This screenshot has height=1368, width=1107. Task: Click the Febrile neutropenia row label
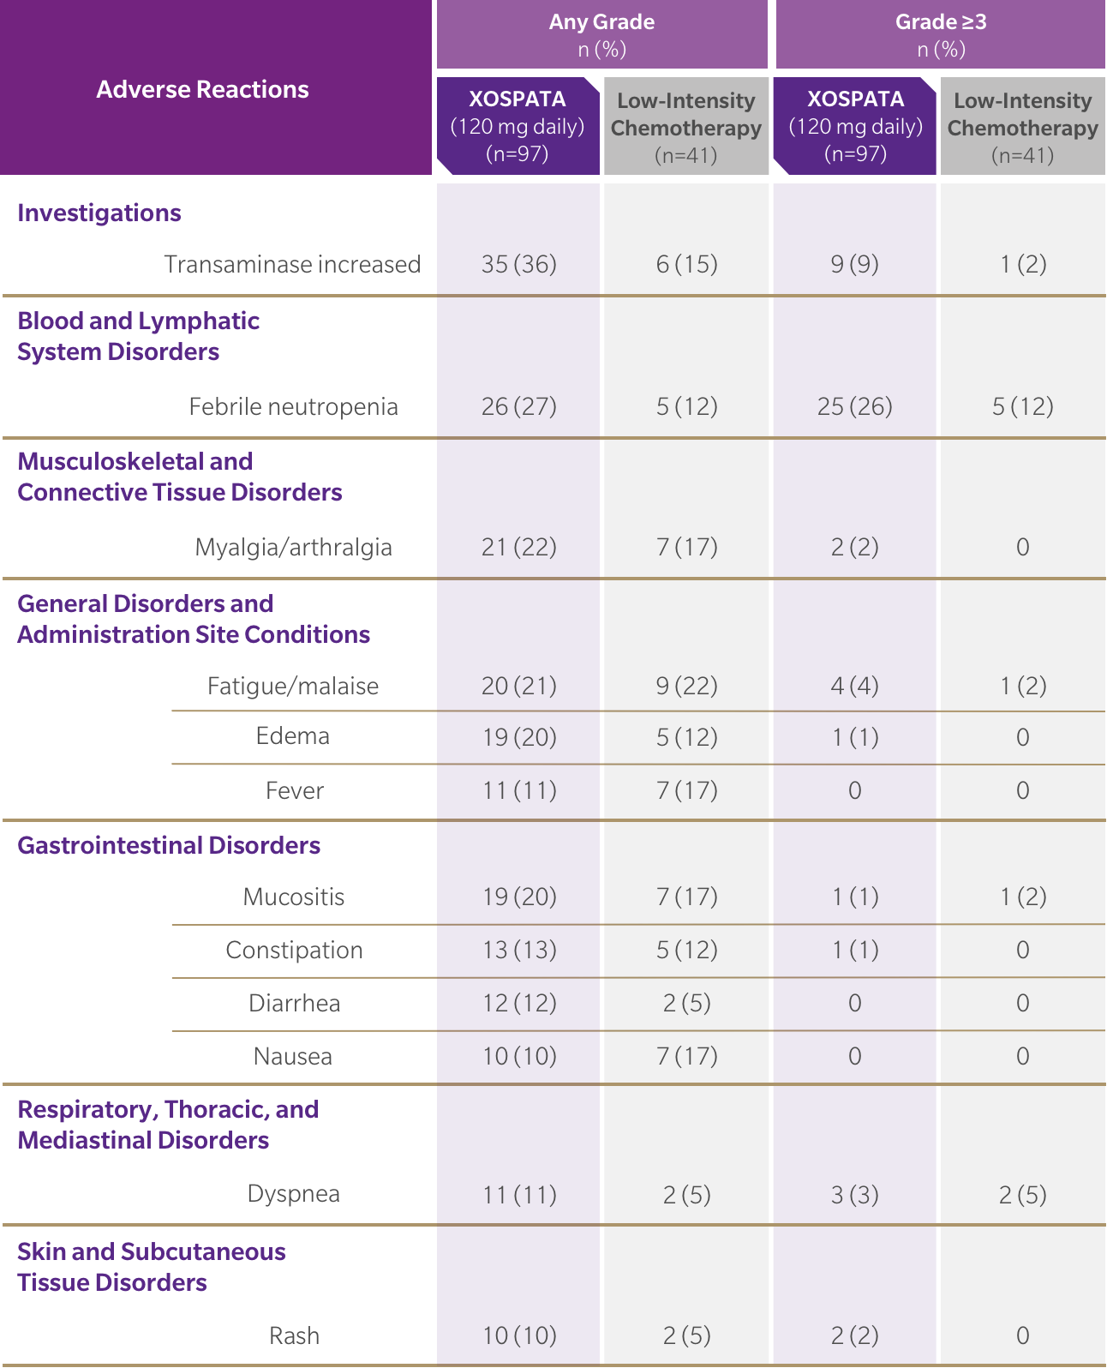click(293, 406)
